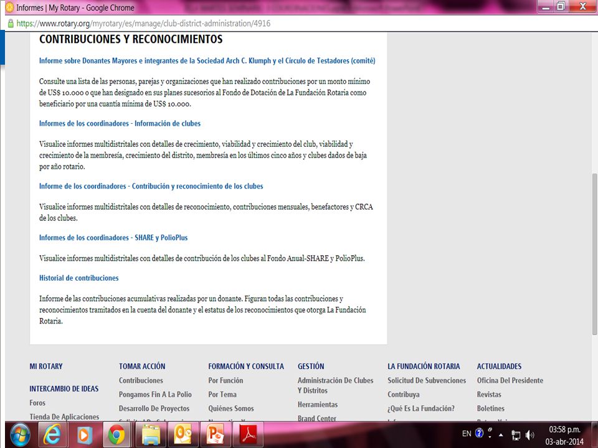Open Windows Start menu orb
This screenshot has height=448, width=598.
20,435
